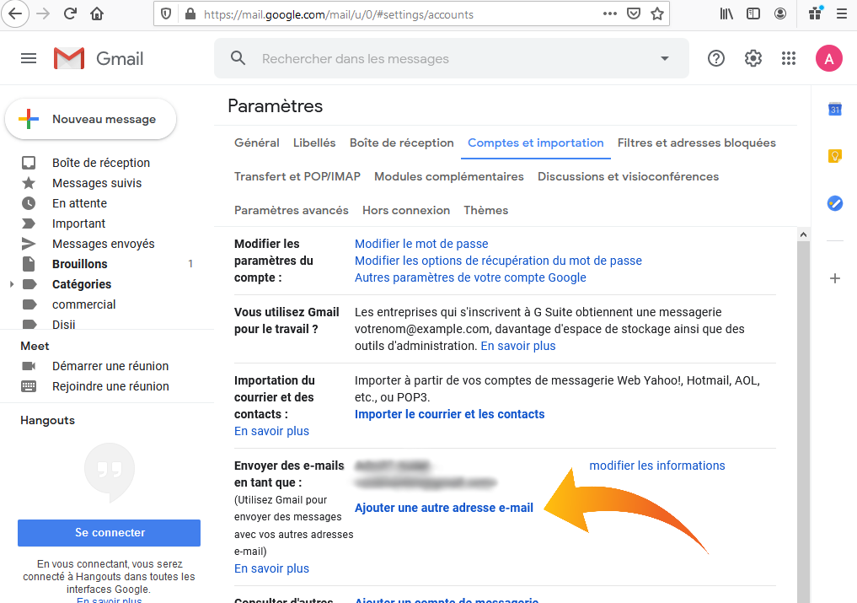
Task: Reload the page with the refresh icon
Action: coord(70,14)
